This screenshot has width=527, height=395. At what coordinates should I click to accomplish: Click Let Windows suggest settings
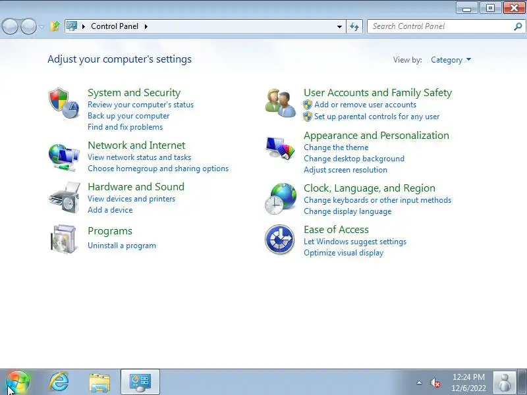[x=355, y=242]
